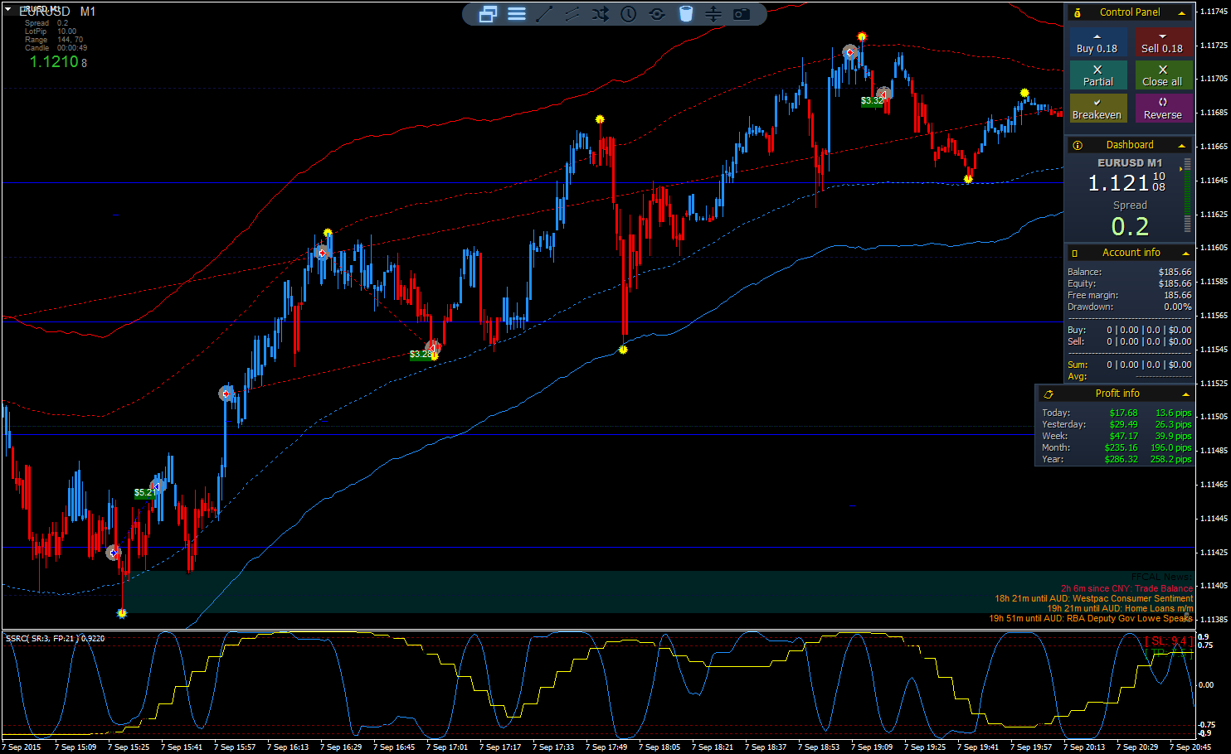Click the clock icon in top toolbar
Screen dimensions: 1231x754
click(629, 14)
